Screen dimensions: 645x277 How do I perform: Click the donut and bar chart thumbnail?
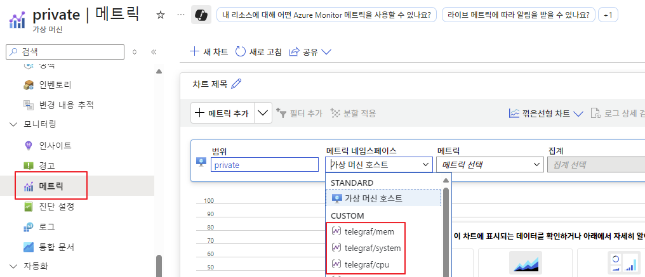[624, 262]
